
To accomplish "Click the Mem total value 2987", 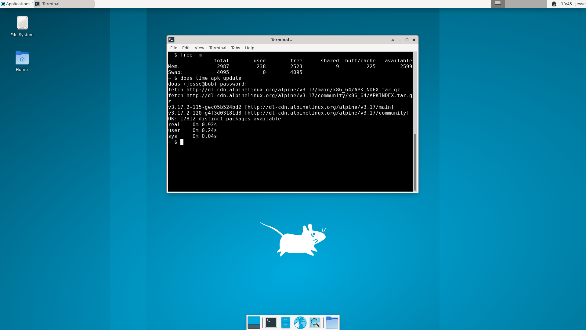I will [x=223, y=67].
